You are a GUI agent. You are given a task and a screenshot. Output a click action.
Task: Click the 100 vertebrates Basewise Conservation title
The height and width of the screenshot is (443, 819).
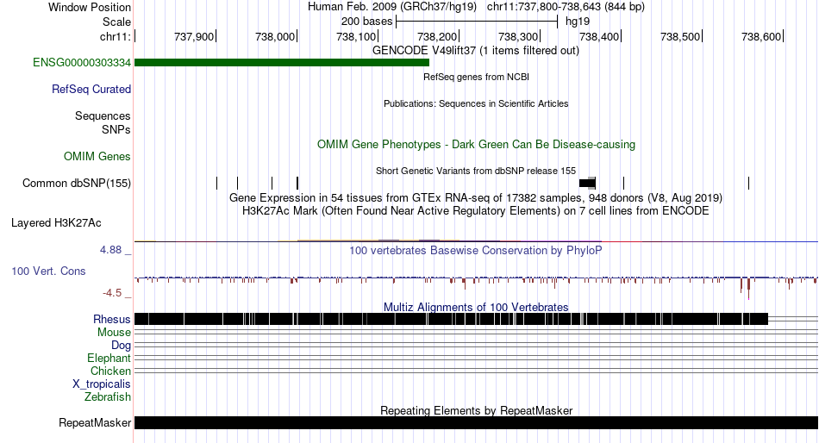coord(476,250)
